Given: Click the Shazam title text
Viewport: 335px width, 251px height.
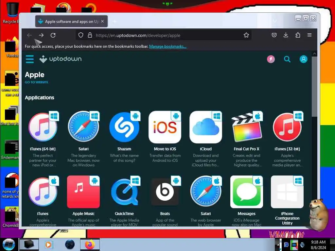Looking at the screenshot, I should coord(124,149).
